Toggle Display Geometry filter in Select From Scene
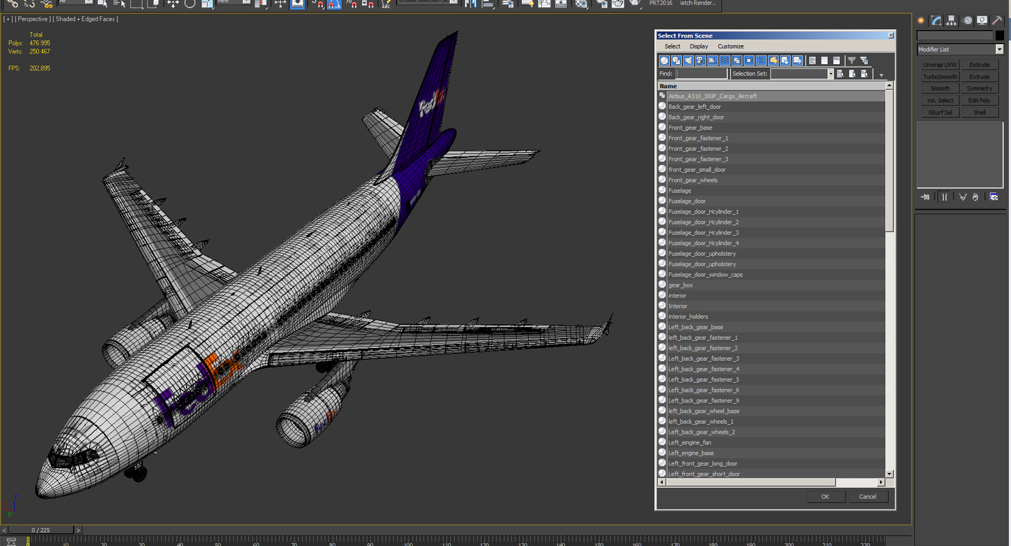 664,61
